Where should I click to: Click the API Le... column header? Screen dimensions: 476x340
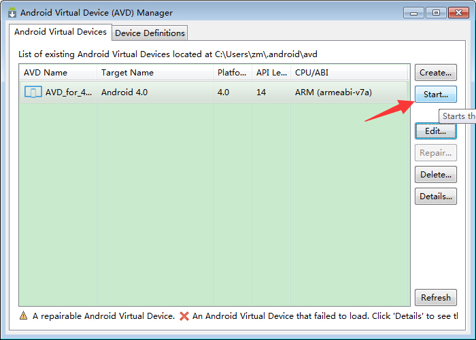click(x=271, y=73)
